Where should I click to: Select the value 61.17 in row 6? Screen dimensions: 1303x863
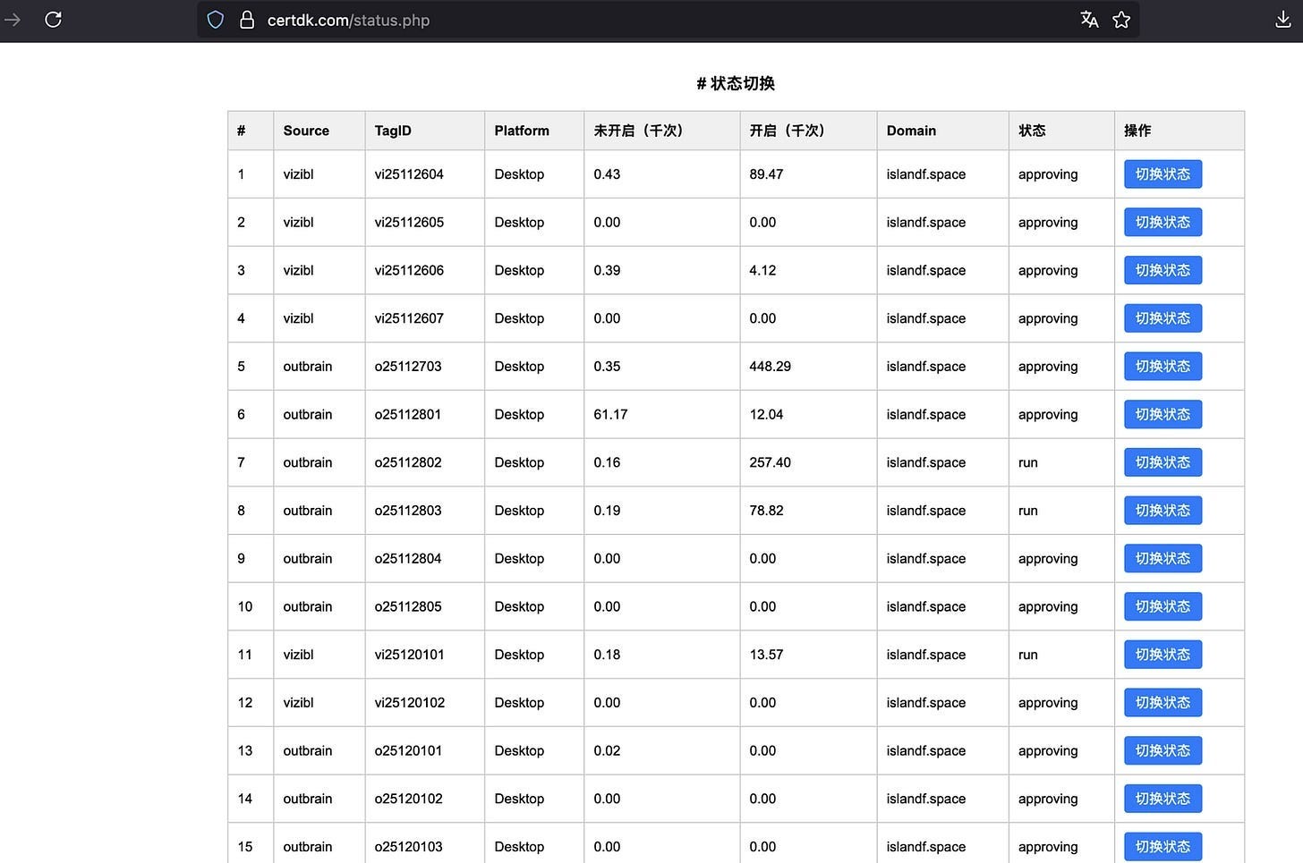(x=610, y=415)
